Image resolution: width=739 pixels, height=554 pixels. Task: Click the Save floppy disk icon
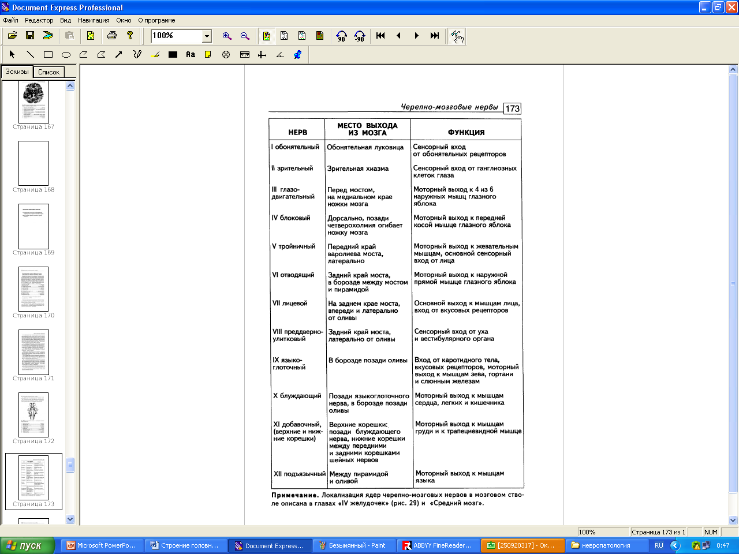pyautogui.click(x=30, y=36)
